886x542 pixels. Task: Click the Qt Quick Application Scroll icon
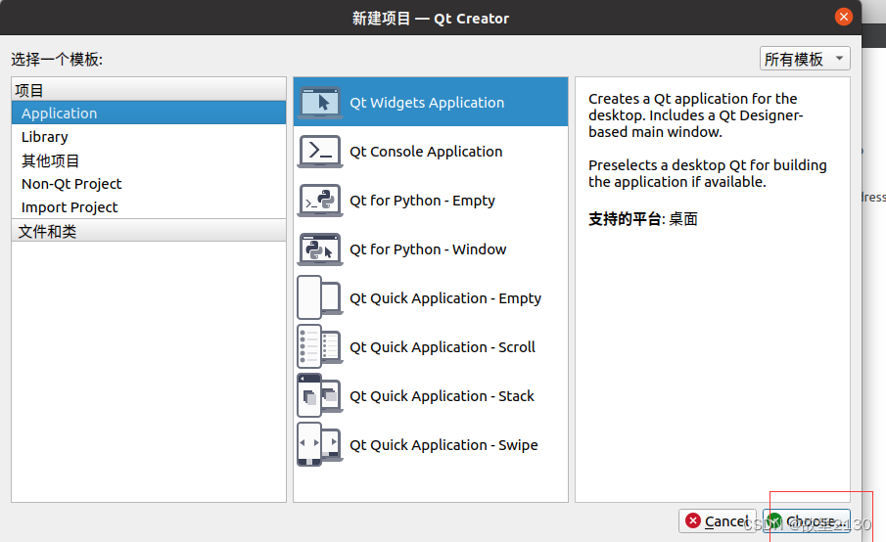click(x=320, y=346)
